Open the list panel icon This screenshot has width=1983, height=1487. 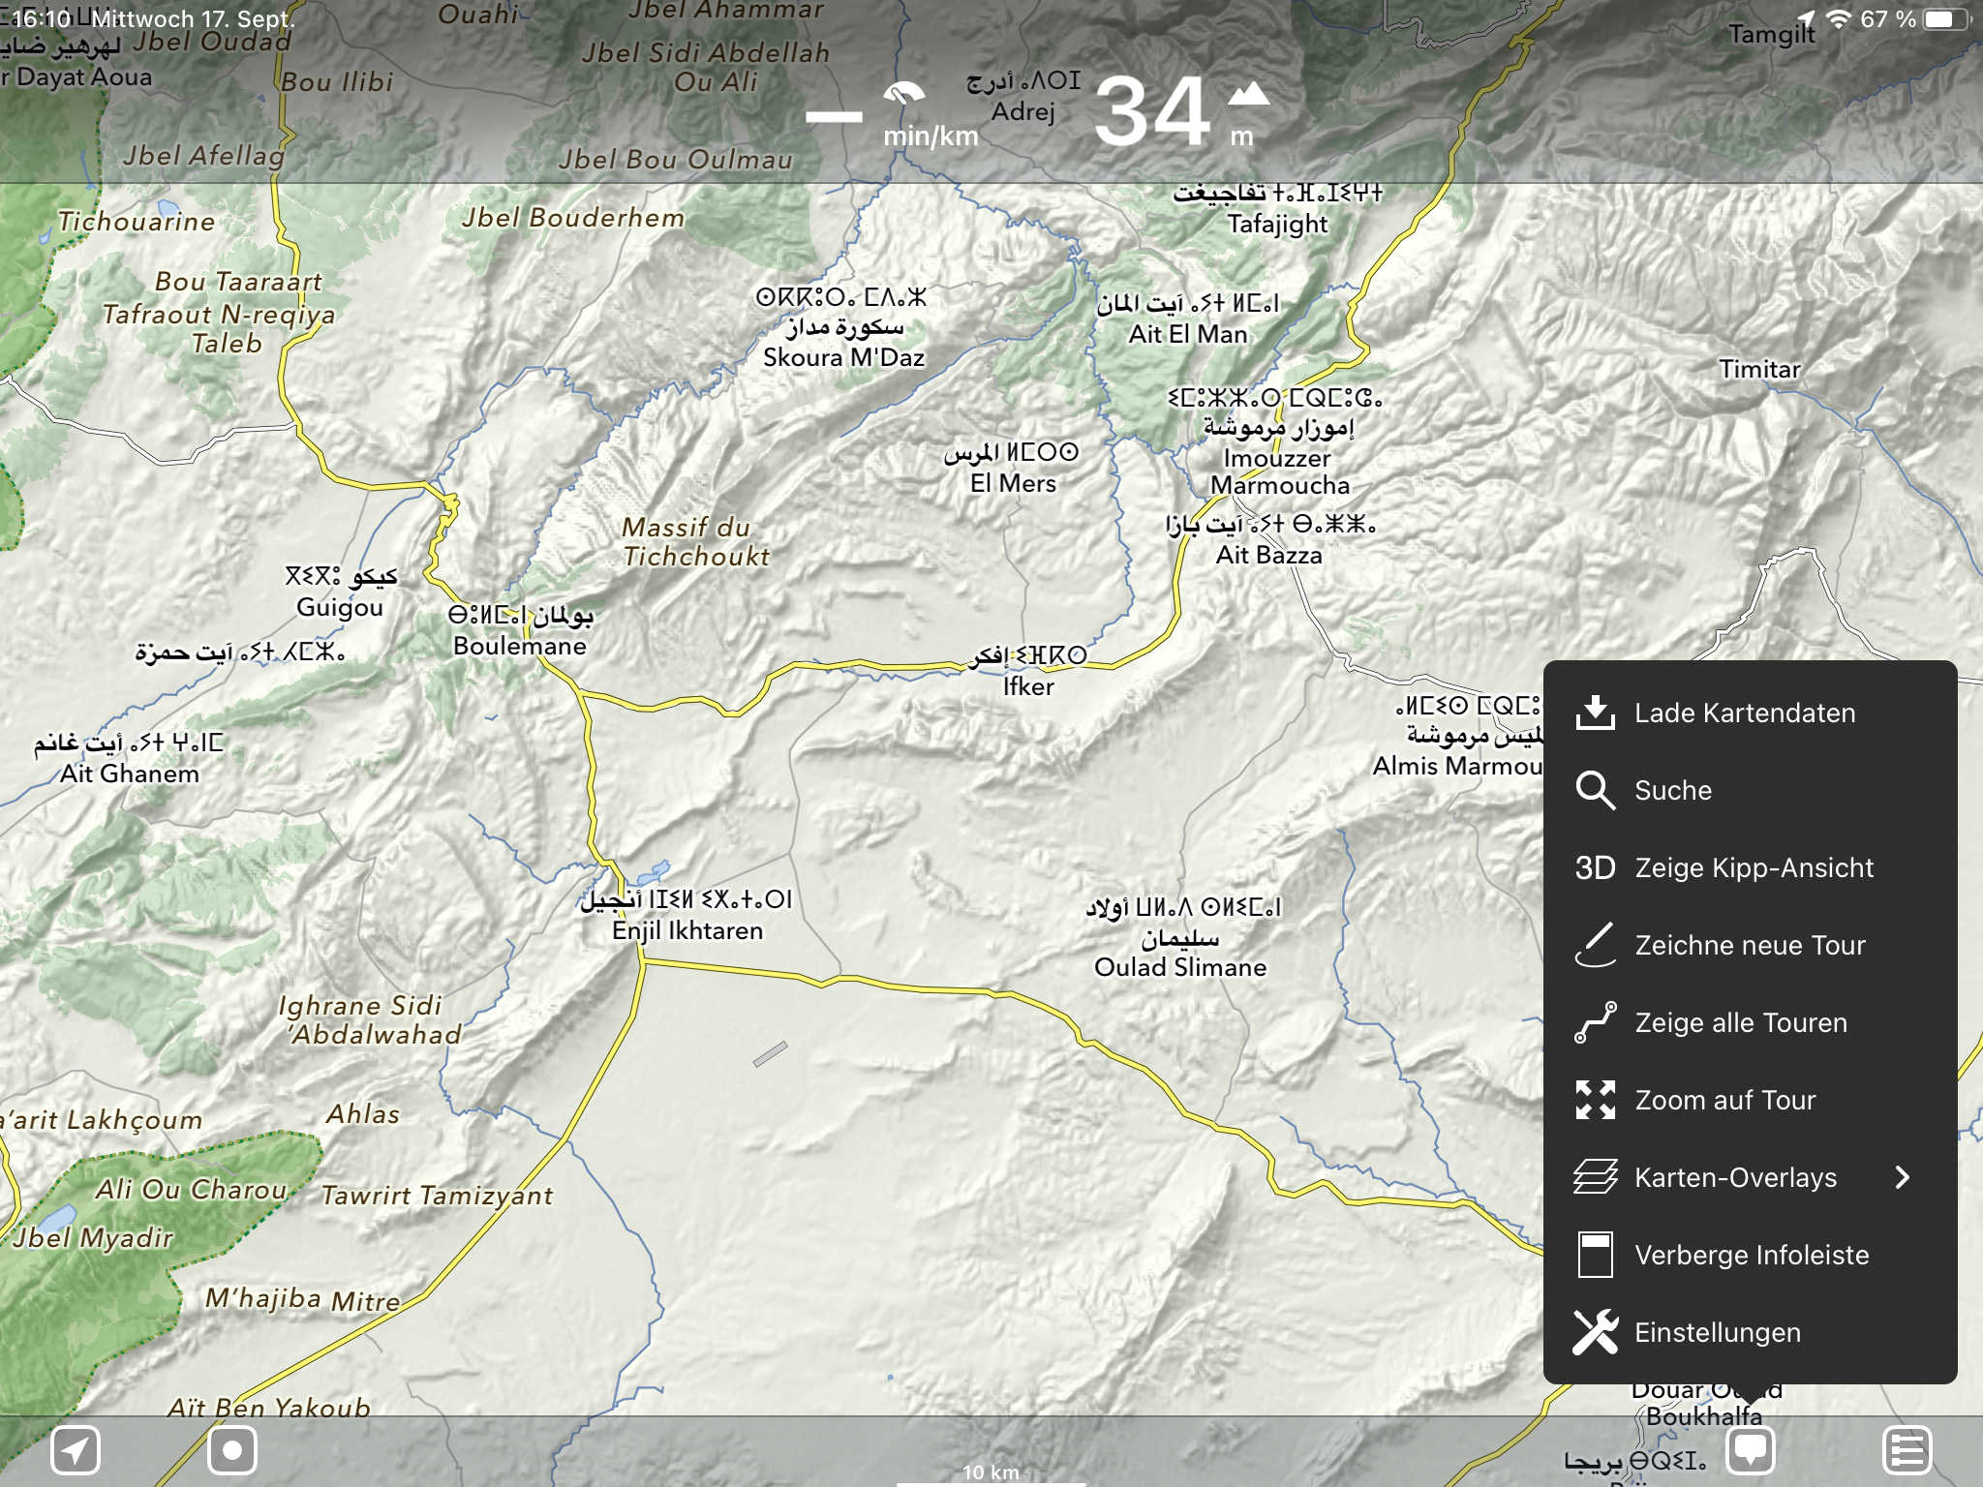pos(1907,1450)
